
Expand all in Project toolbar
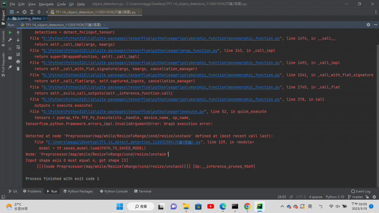coord(32,12)
